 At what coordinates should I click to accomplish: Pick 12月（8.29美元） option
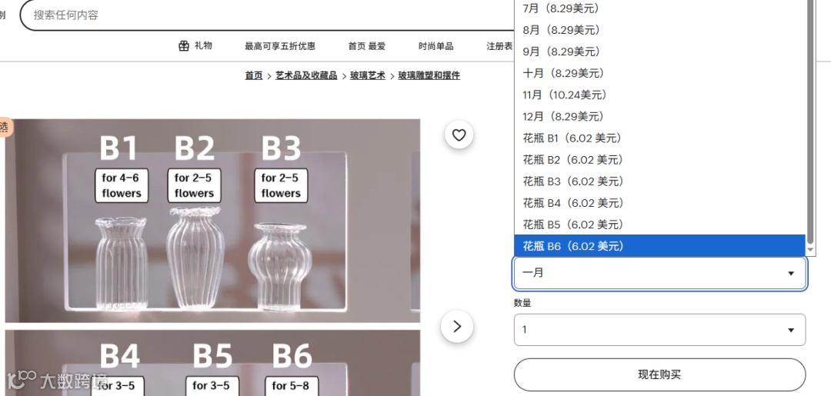[x=660, y=116]
